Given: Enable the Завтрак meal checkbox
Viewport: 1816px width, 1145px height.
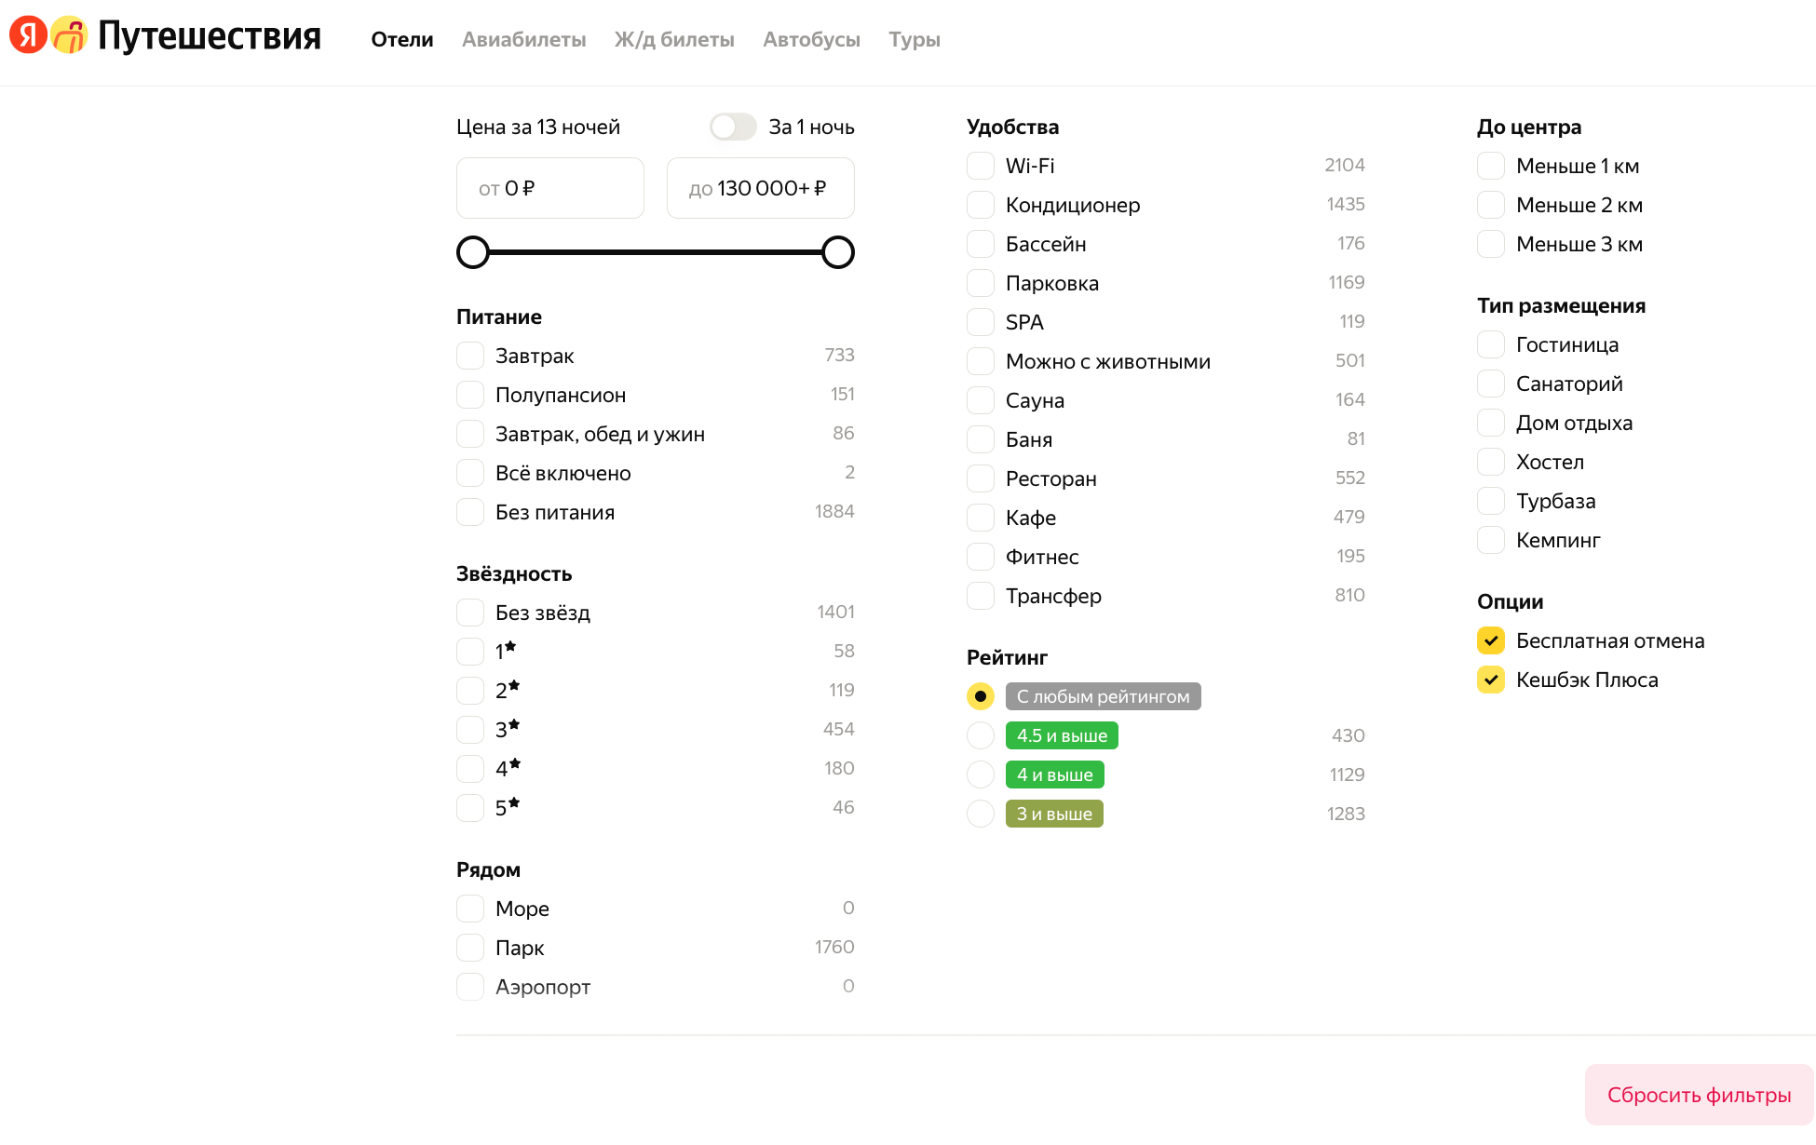Looking at the screenshot, I should pyautogui.click(x=470, y=356).
